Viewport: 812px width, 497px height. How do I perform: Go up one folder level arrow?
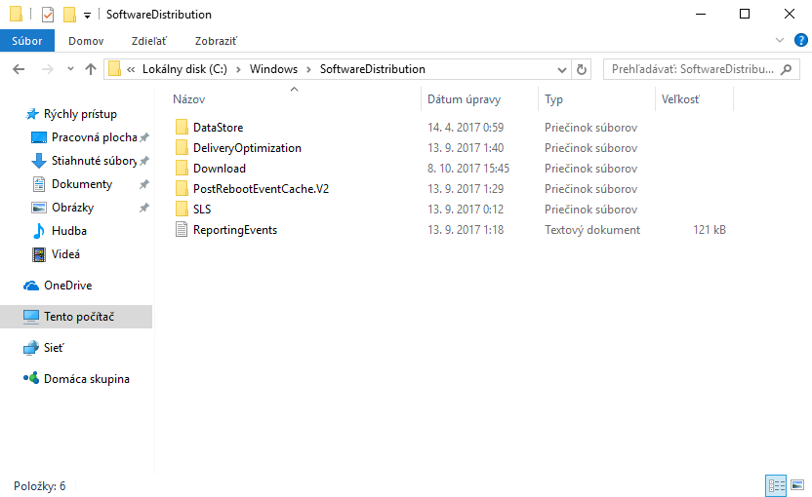(91, 69)
